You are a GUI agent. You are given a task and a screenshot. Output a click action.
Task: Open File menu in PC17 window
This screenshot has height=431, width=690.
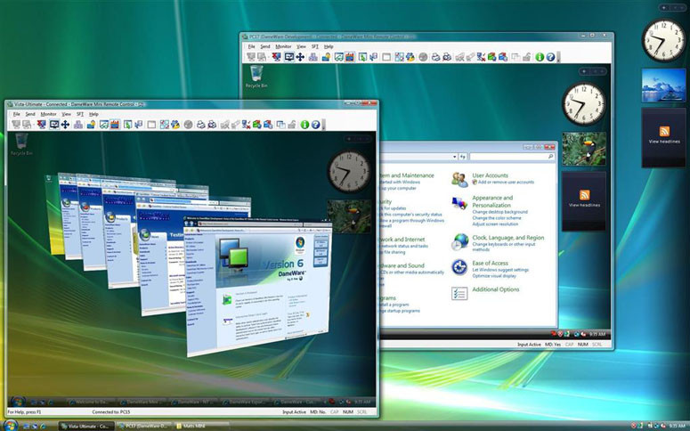click(x=251, y=46)
